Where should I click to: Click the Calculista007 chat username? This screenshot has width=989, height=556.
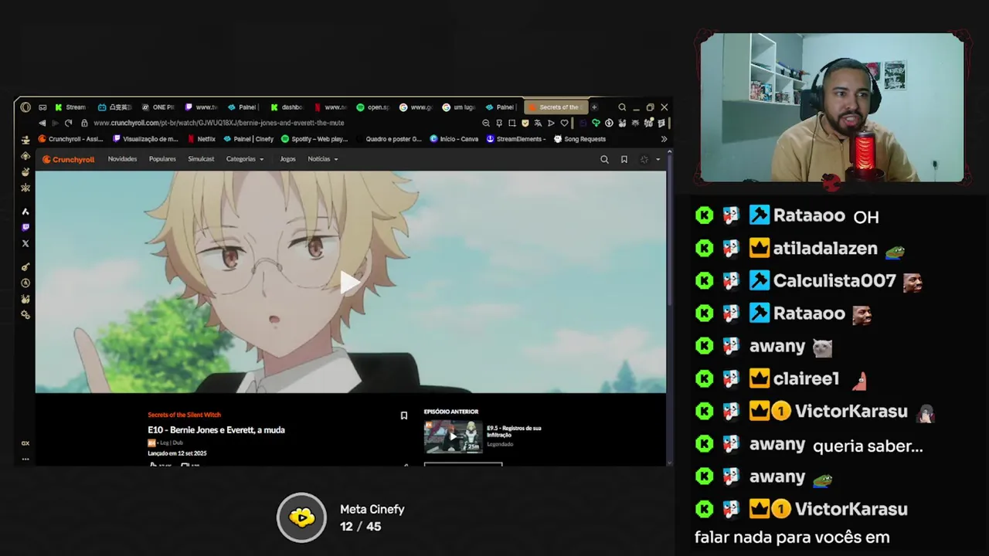(834, 281)
